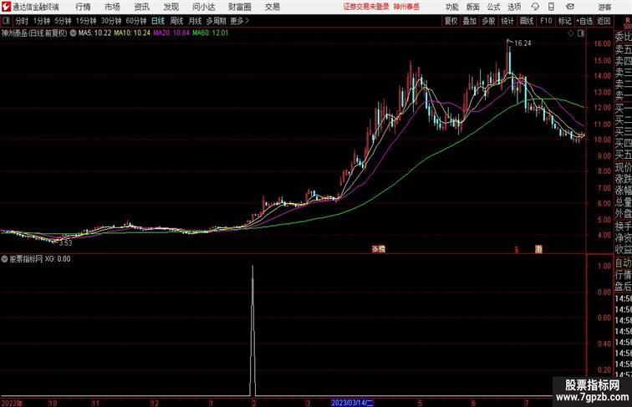This screenshot has height=407, width=632.
Task: Click the highlighted 2023/03/14/二 date label
Action: click(x=352, y=403)
